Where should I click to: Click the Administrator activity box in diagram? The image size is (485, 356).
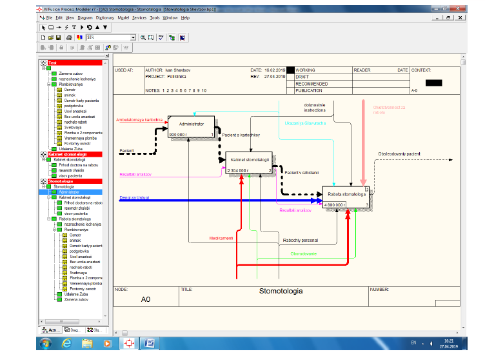pos(191,125)
